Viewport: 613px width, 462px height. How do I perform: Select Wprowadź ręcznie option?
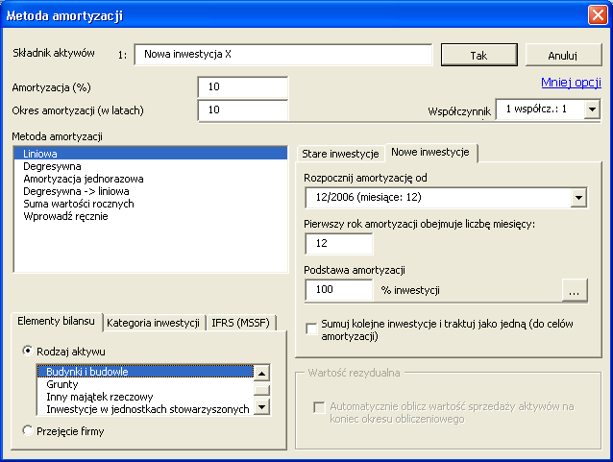pyautogui.click(x=150, y=216)
